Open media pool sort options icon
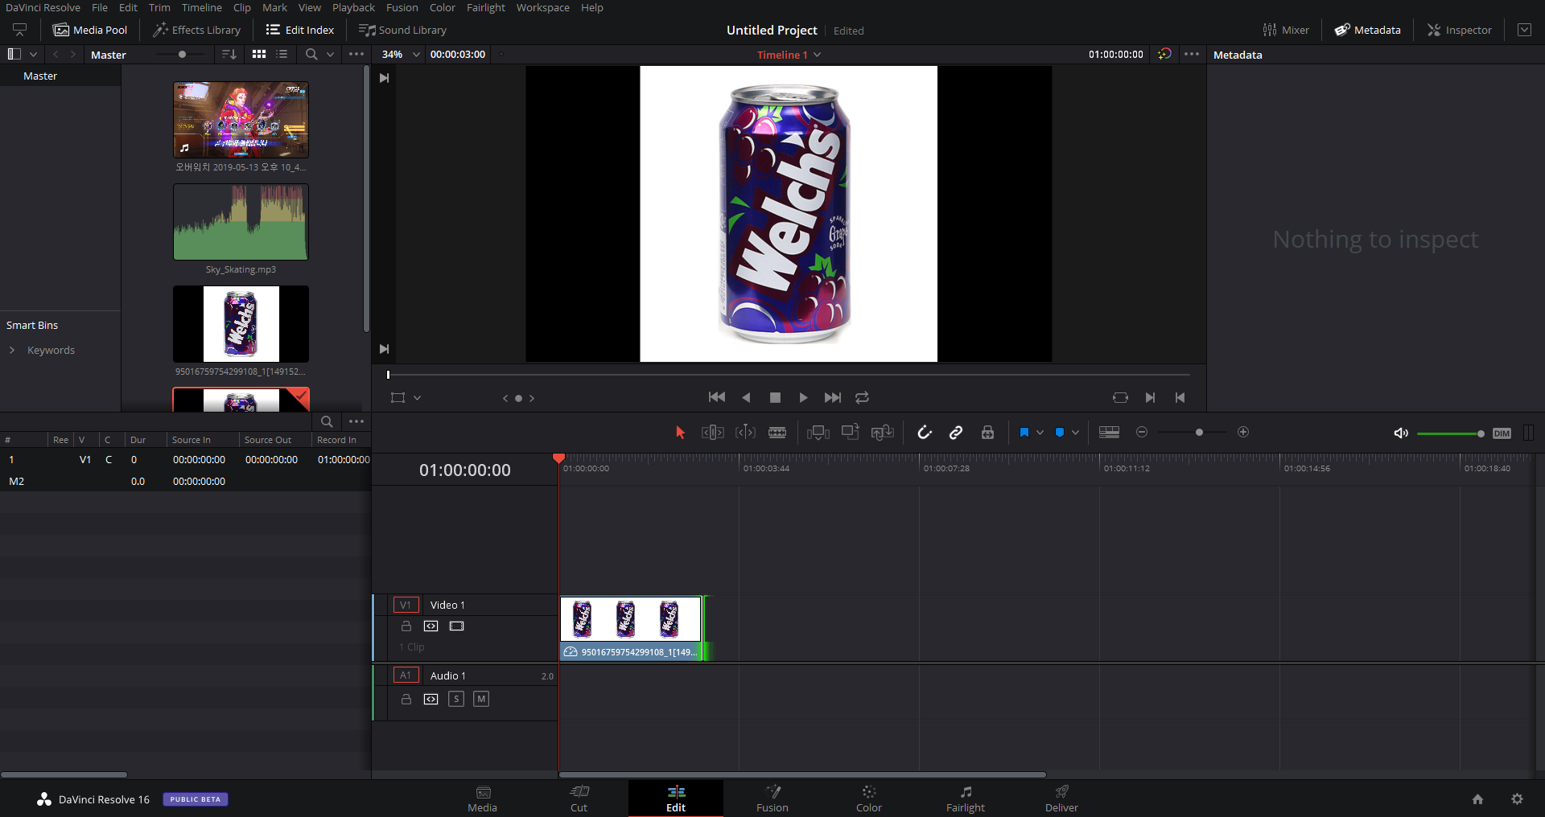This screenshot has height=817, width=1545. click(229, 54)
